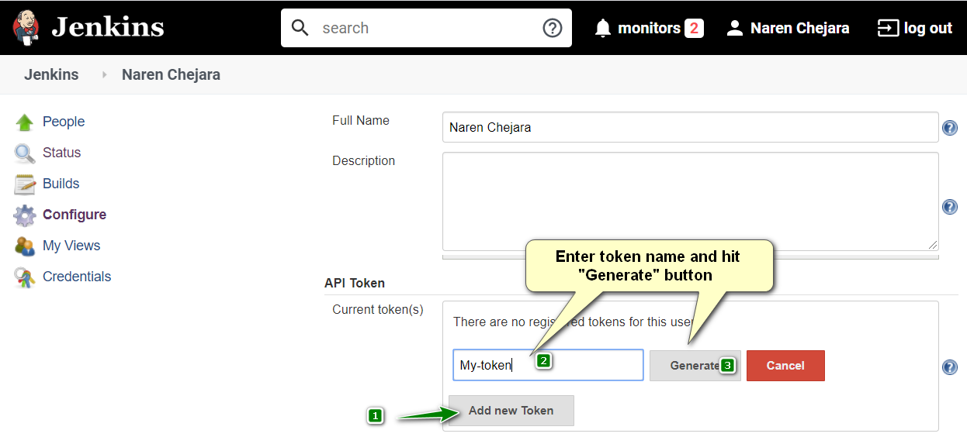Click the My Views people icon
The height and width of the screenshot is (437, 967).
click(x=25, y=246)
